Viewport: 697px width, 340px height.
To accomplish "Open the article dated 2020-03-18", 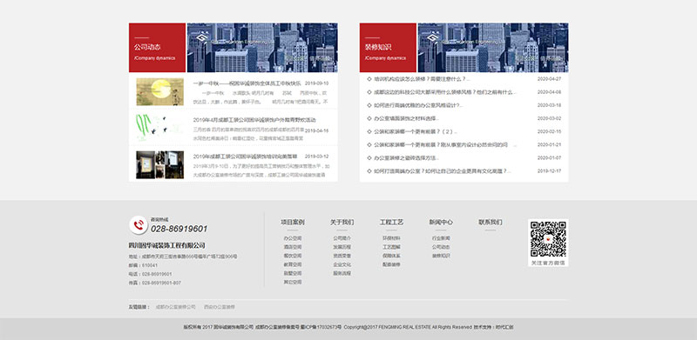I will pyautogui.click(x=418, y=105).
